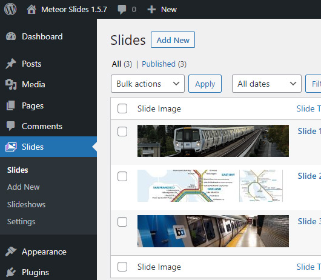The image size is (321, 280).
Task: Click the plus icon next to New
Action: click(x=151, y=10)
